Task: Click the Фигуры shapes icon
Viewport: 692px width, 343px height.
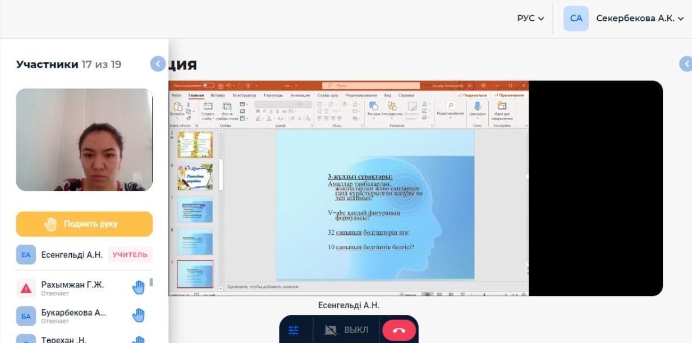Action: (373, 106)
